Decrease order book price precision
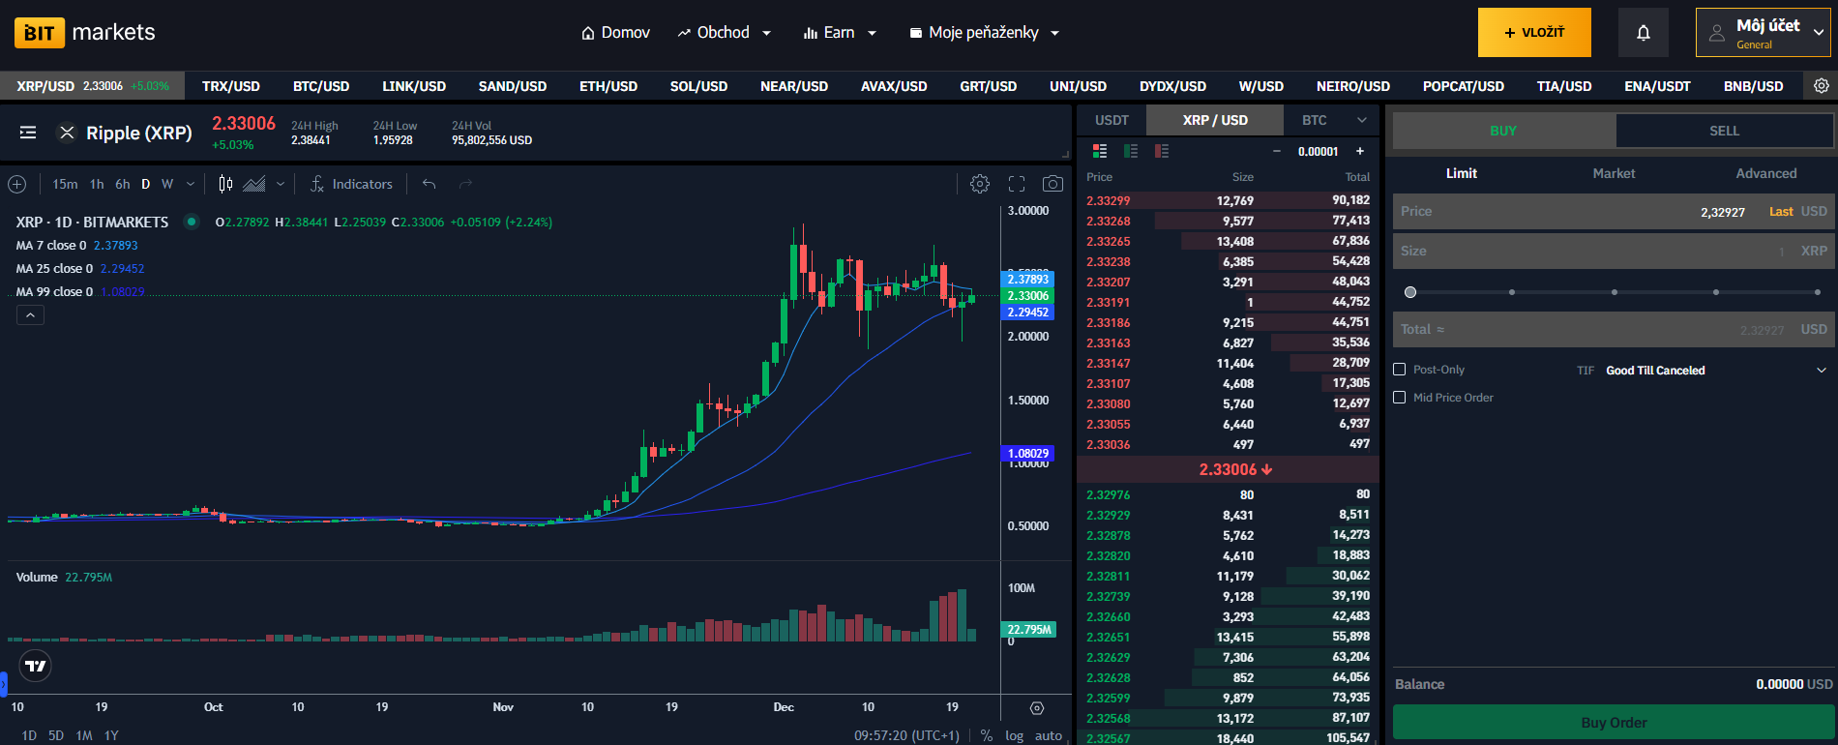1838x745 pixels. (x=1277, y=151)
